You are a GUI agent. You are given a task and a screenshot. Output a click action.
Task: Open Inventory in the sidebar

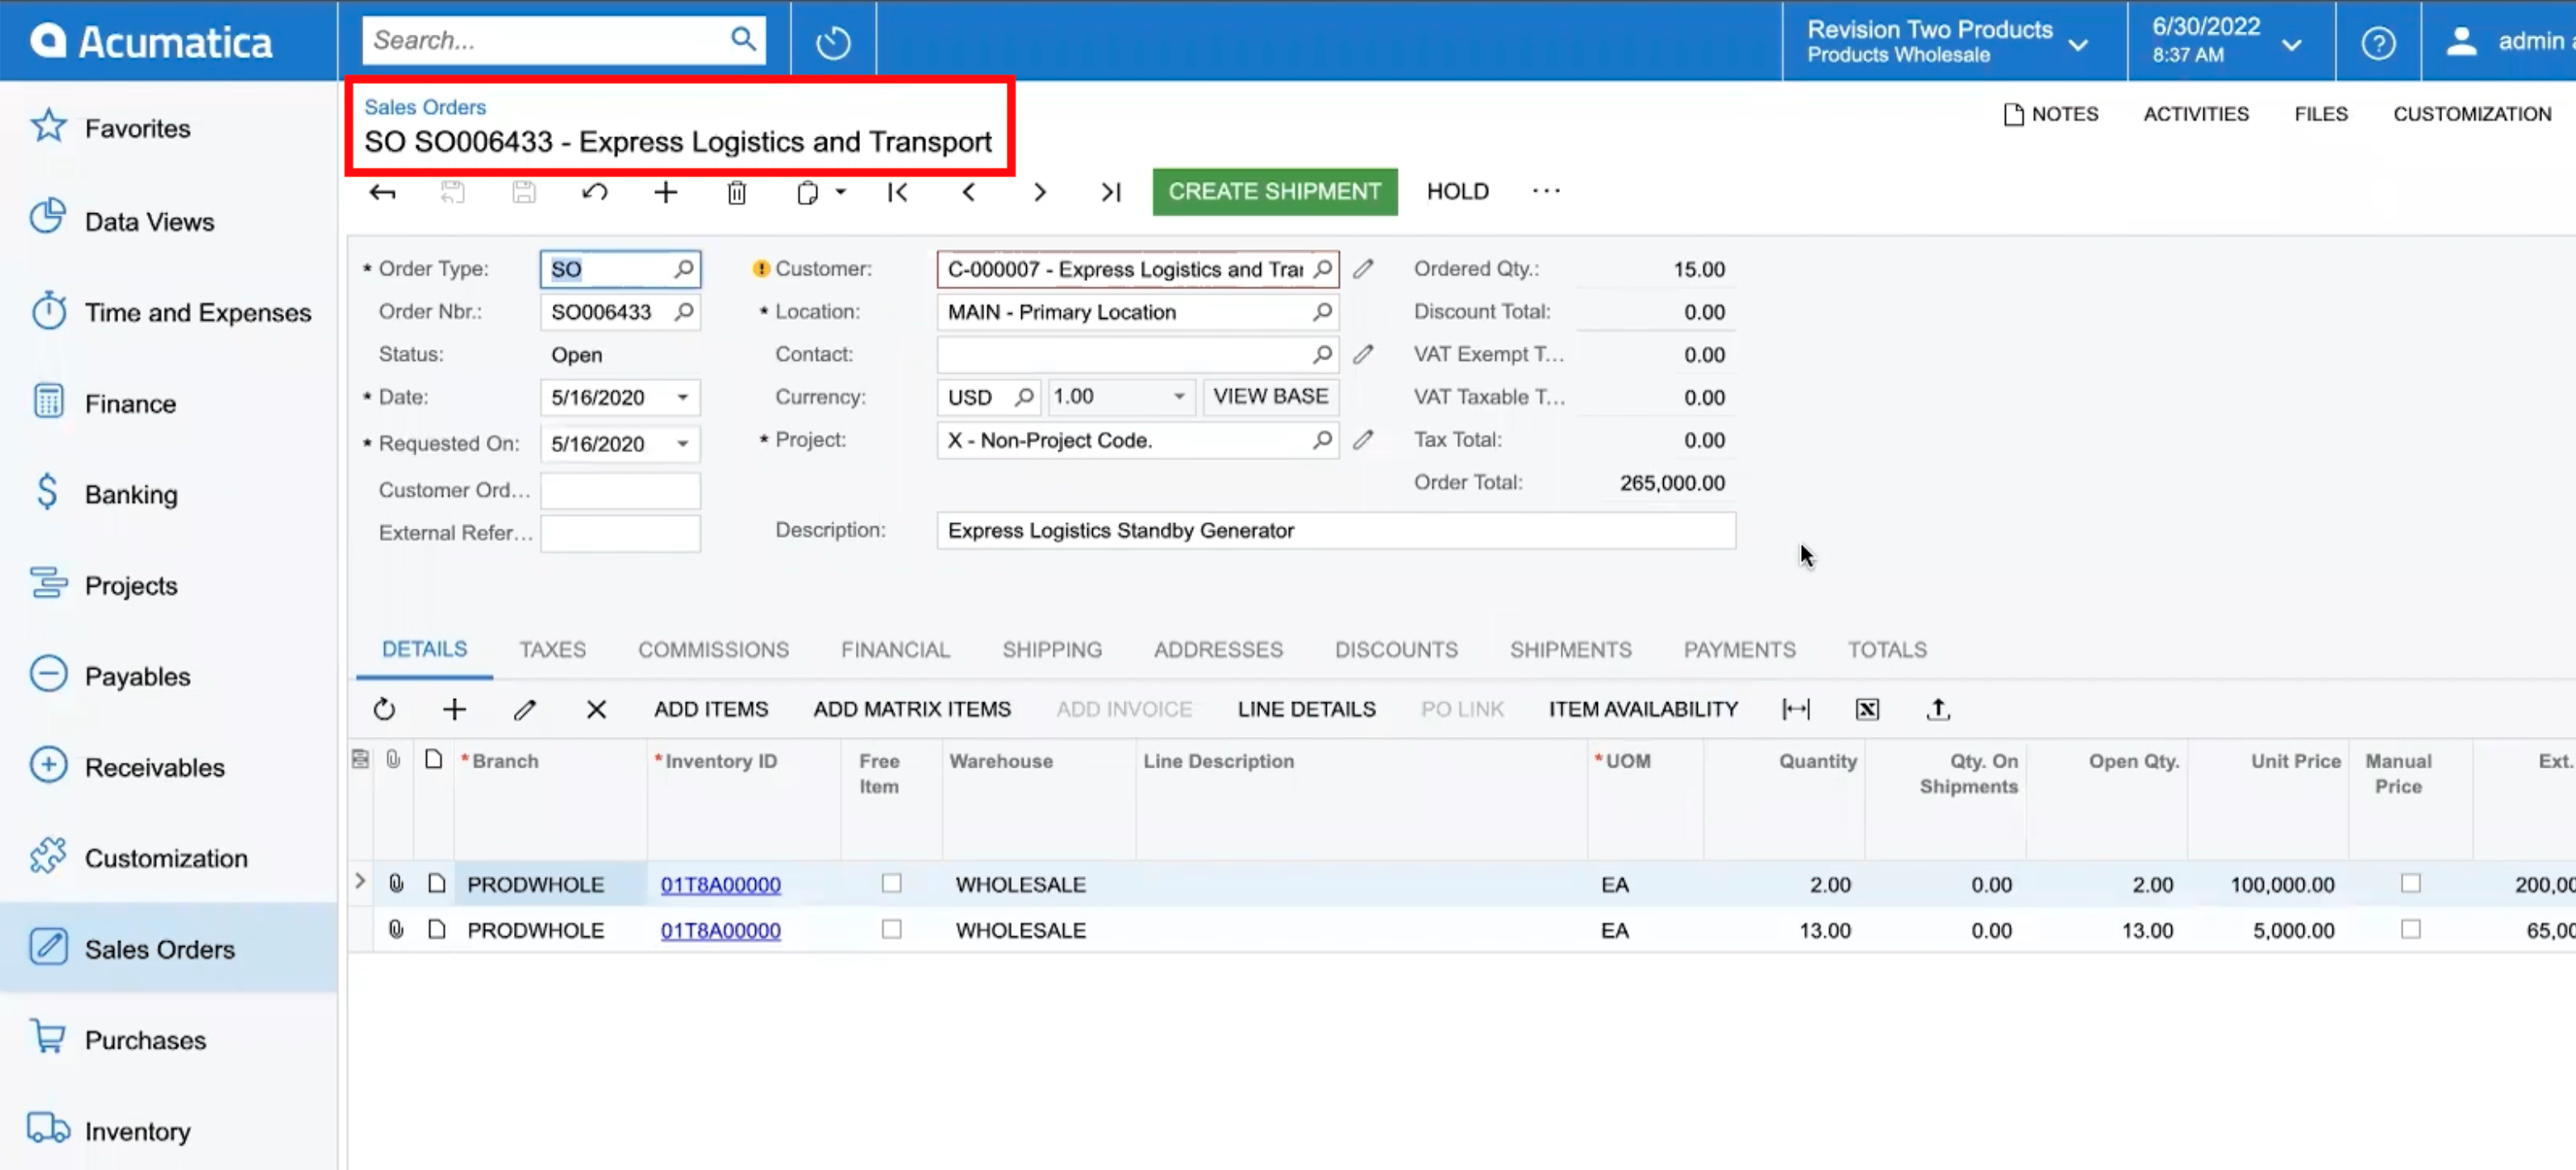click(137, 1131)
